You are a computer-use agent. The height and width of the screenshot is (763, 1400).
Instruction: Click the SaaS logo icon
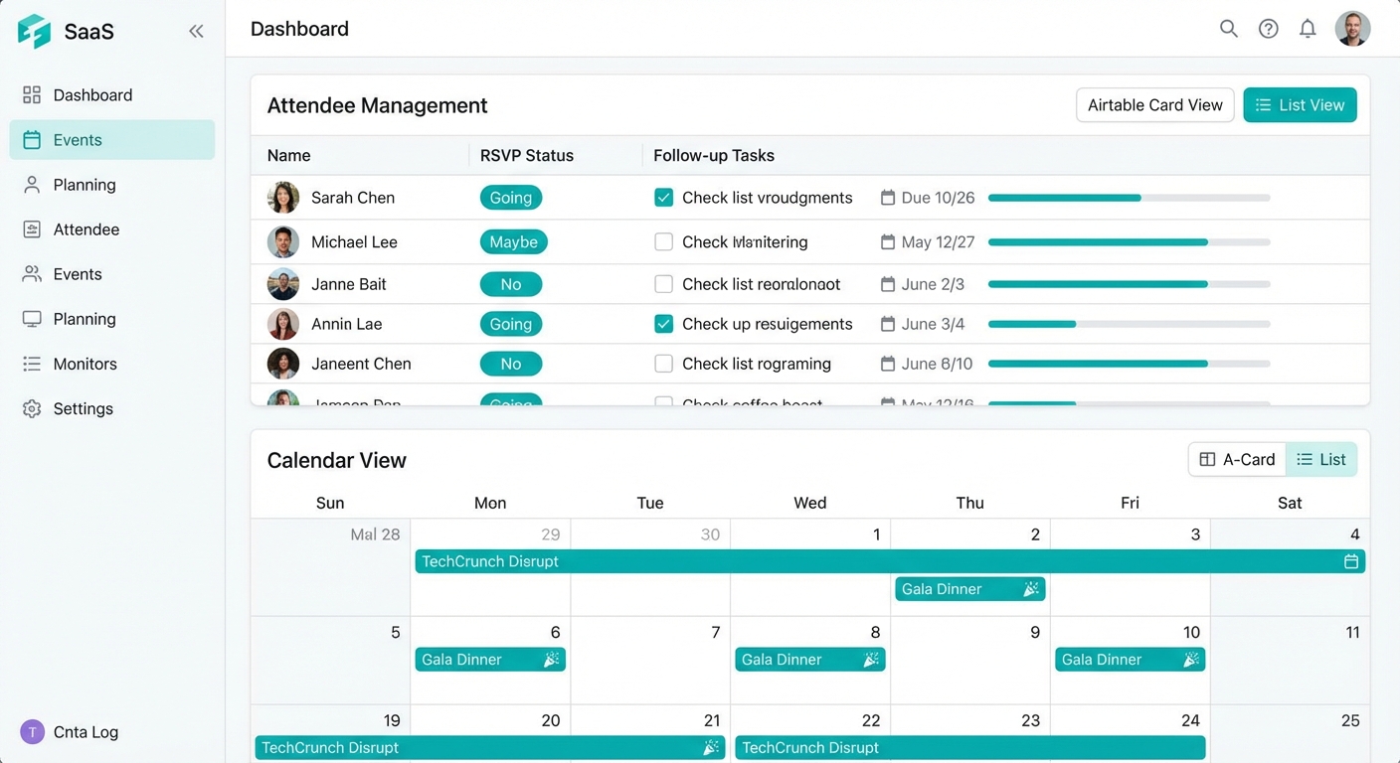click(x=34, y=31)
